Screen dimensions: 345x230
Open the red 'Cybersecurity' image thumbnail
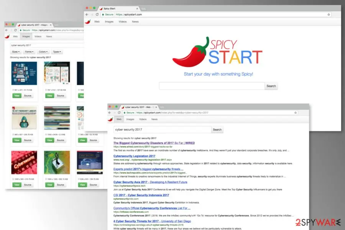[x=24, y=163]
